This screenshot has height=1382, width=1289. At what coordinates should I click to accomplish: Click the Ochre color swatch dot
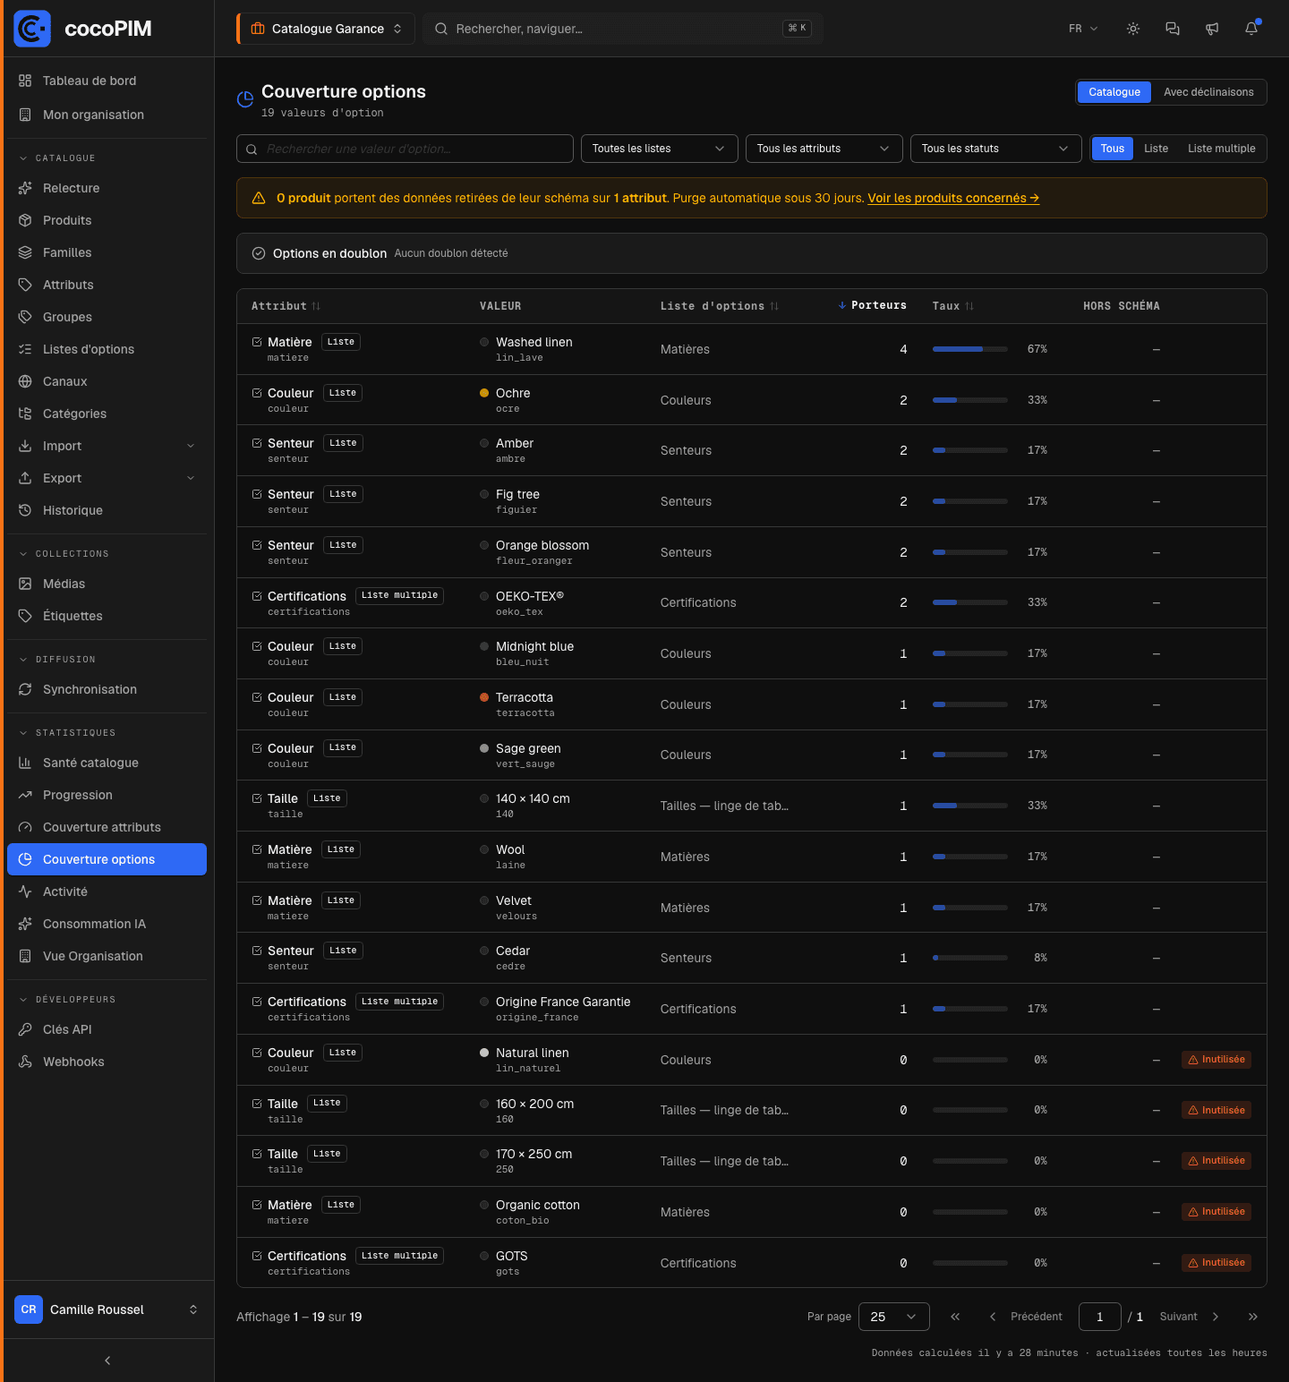point(484,393)
